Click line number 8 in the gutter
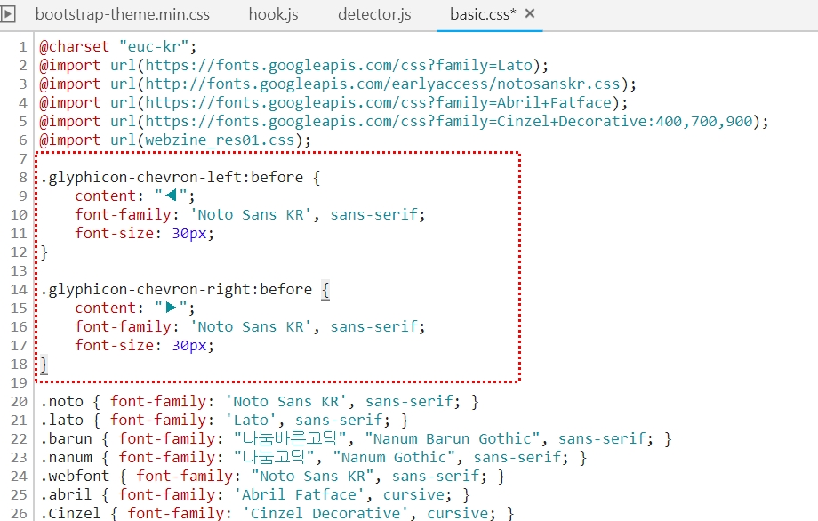The width and height of the screenshot is (818, 521). 23,177
